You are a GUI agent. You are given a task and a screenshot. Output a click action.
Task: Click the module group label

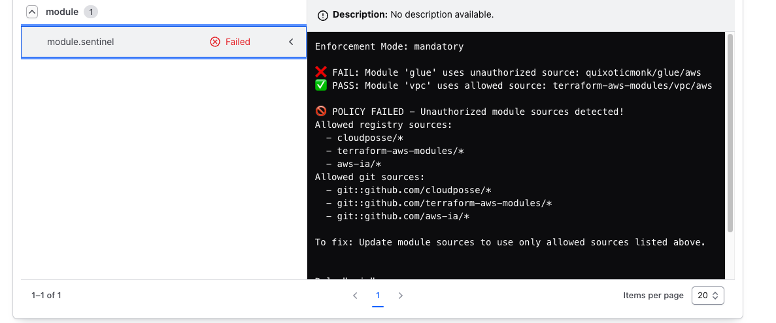pyautogui.click(x=62, y=12)
